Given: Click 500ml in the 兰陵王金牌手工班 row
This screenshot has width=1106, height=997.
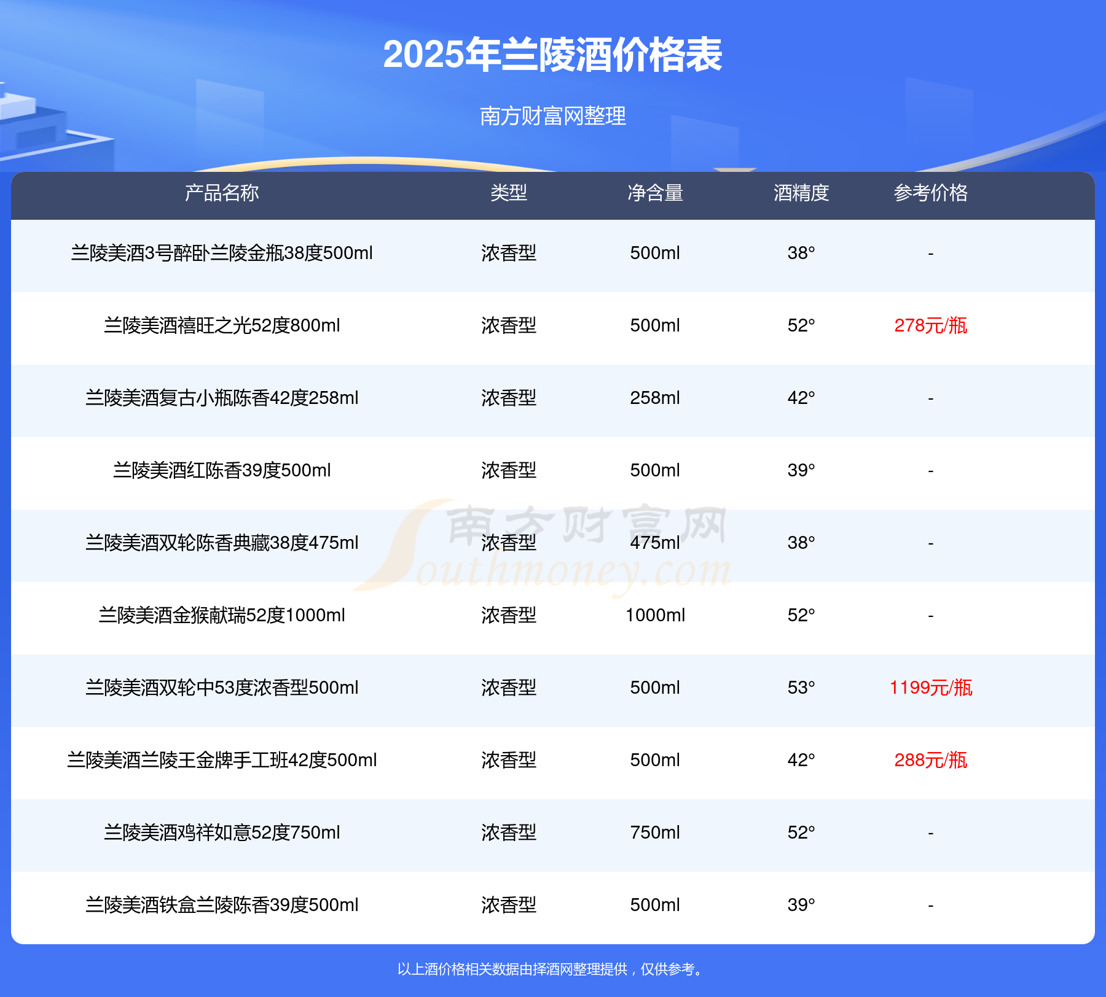Looking at the screenshot, I should [x=655, y=760].
